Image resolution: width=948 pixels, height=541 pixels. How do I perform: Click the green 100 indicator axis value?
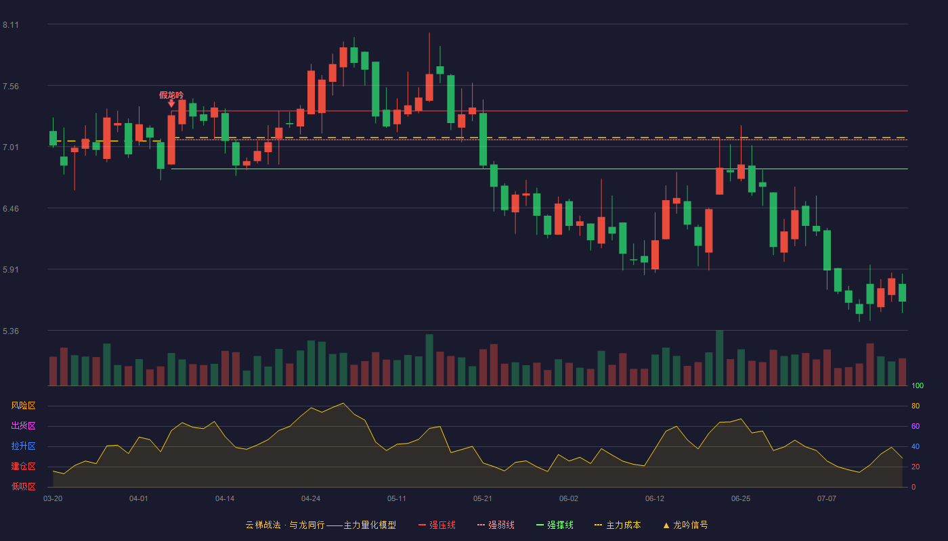pyautogui.click(x=917, y=386)
